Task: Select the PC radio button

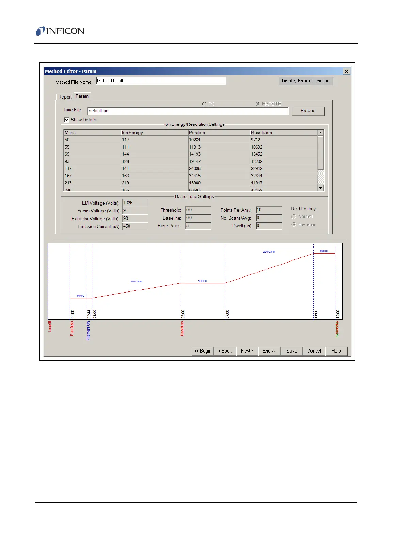Action: 204,104
